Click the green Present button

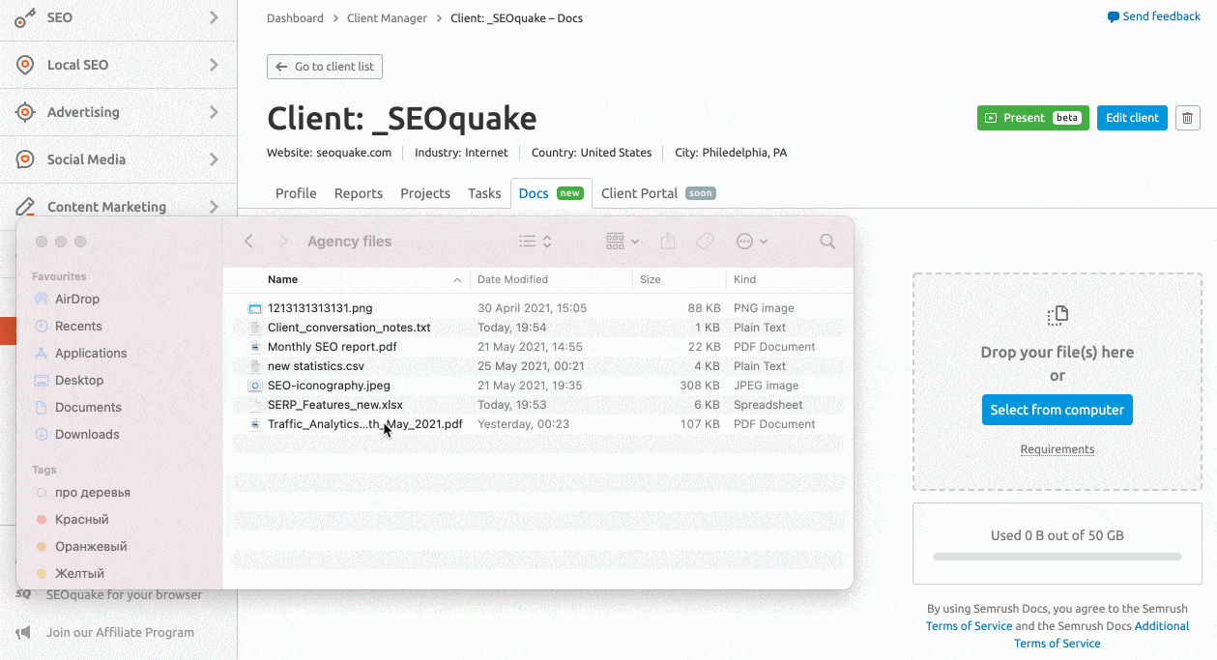[x=1033, y=118]
